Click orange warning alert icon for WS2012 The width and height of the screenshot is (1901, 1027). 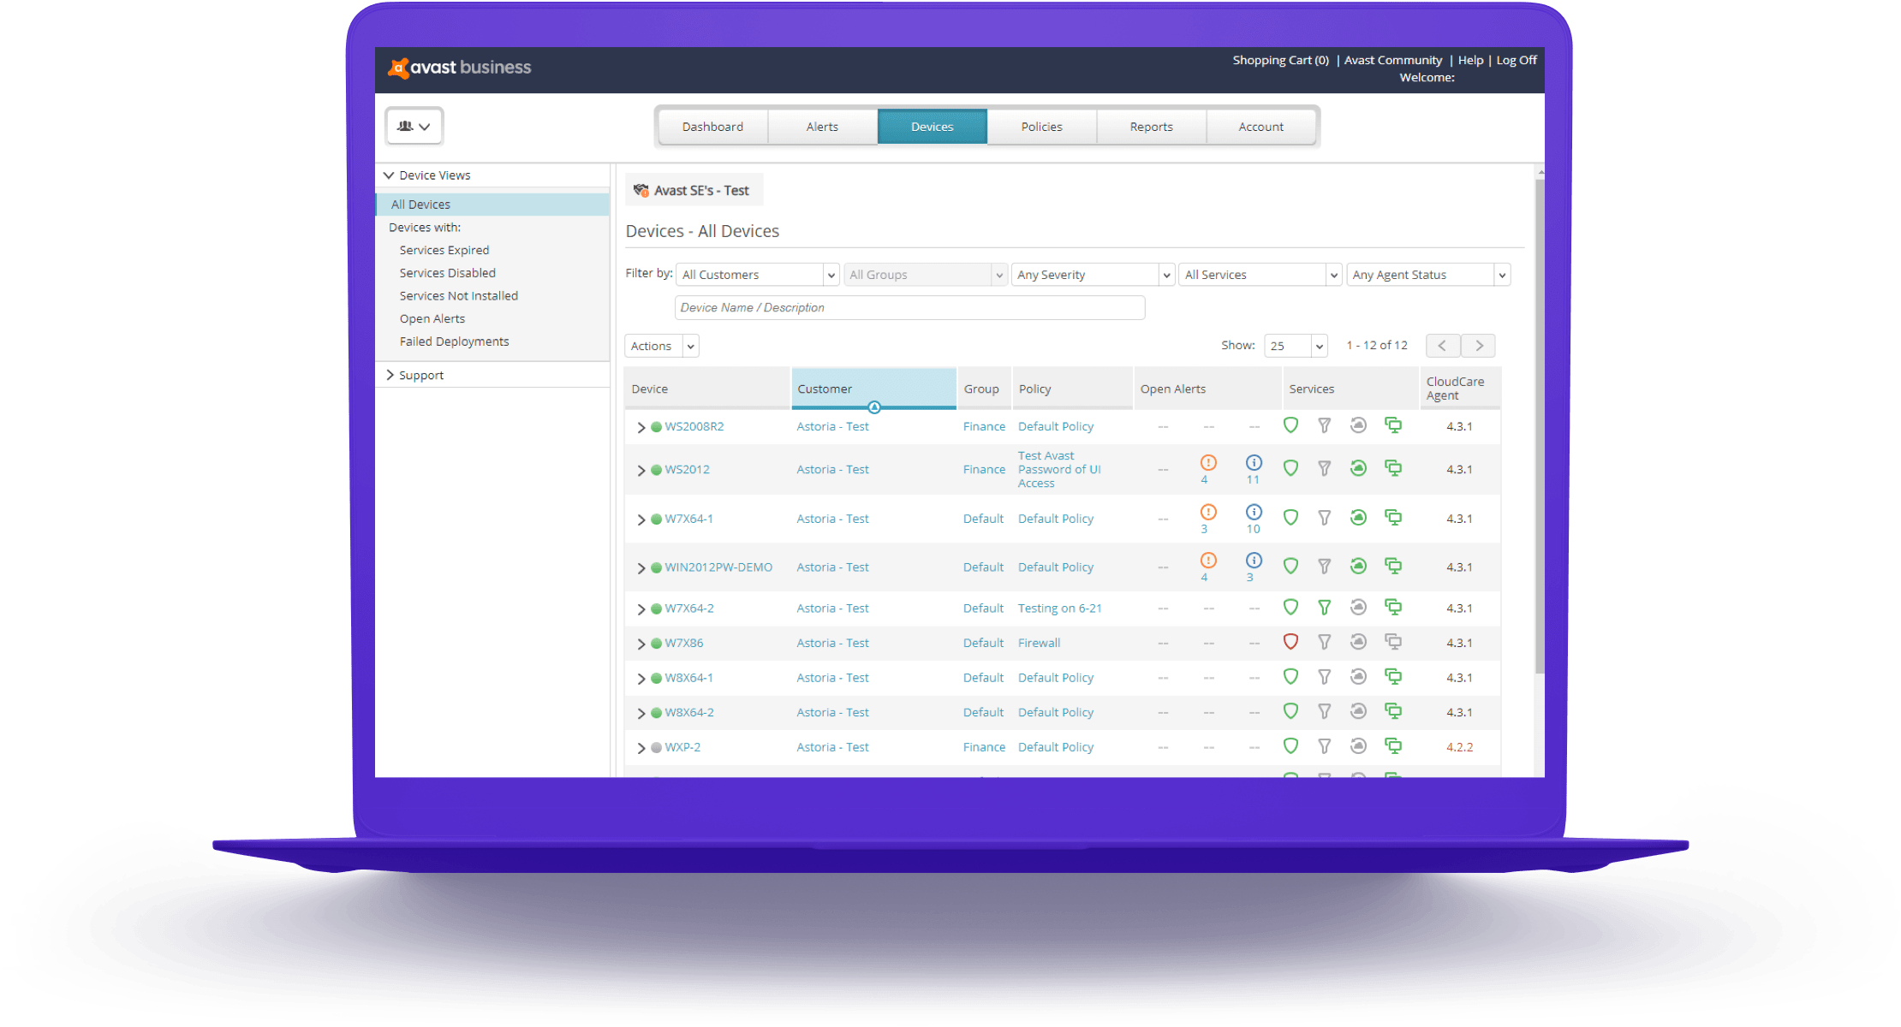point(1208,463)
